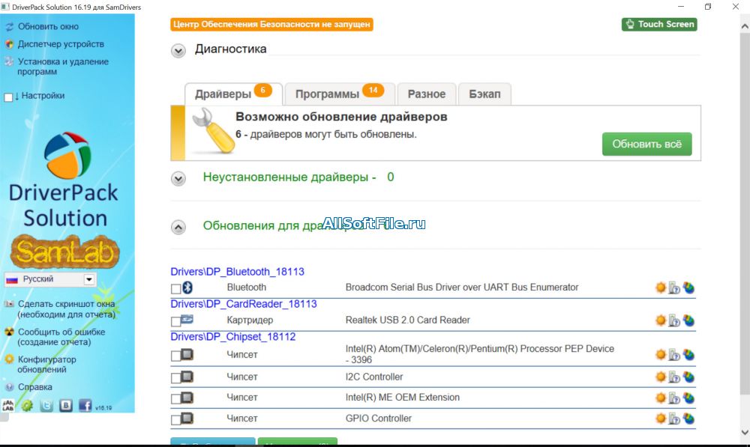This screenshot has height=447, width=750.
Task: Click the Touch Screen button
Action: point(659,25)
